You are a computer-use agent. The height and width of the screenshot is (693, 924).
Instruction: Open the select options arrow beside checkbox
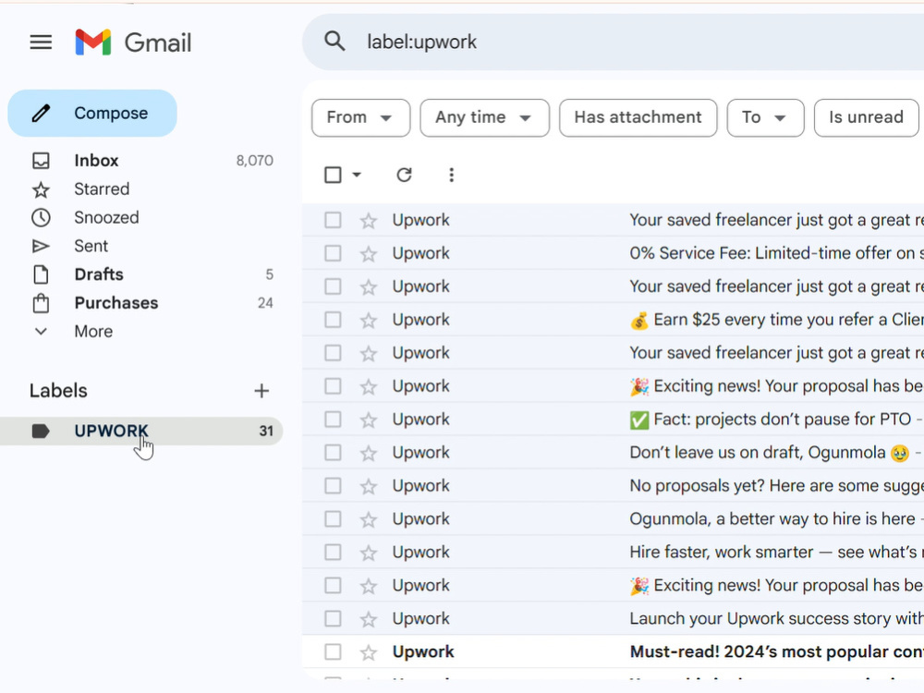[357, 175]
